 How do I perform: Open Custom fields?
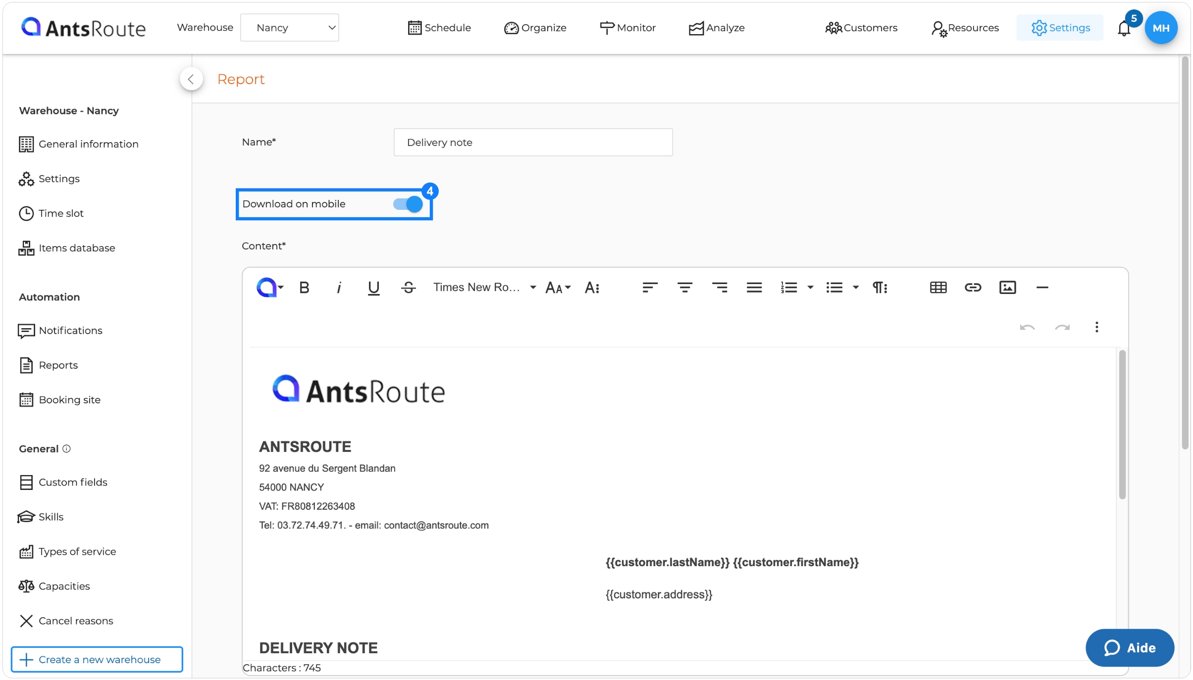pyautogui.click(x=63, y=482)
